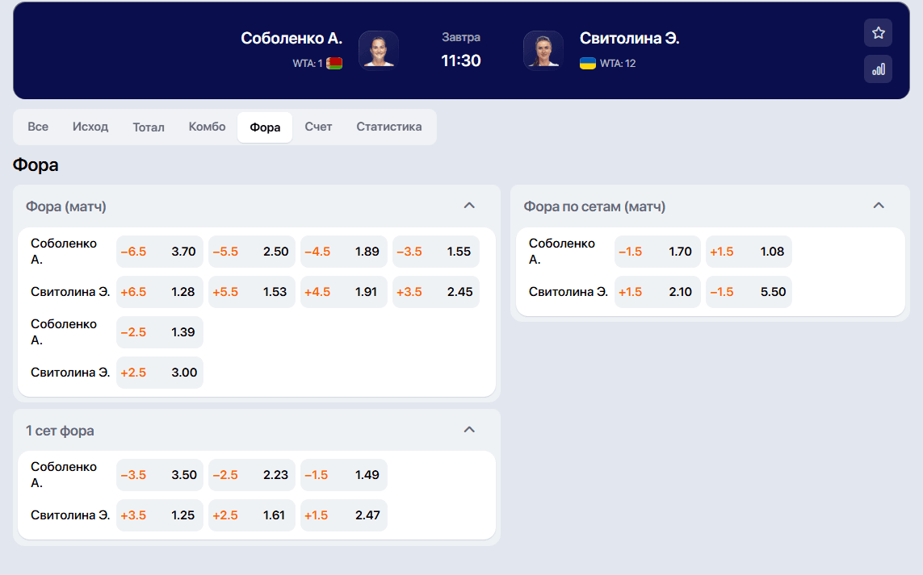Click Свитолина player avatar photo
Screen dimensions: 923x575
point(543,50)
